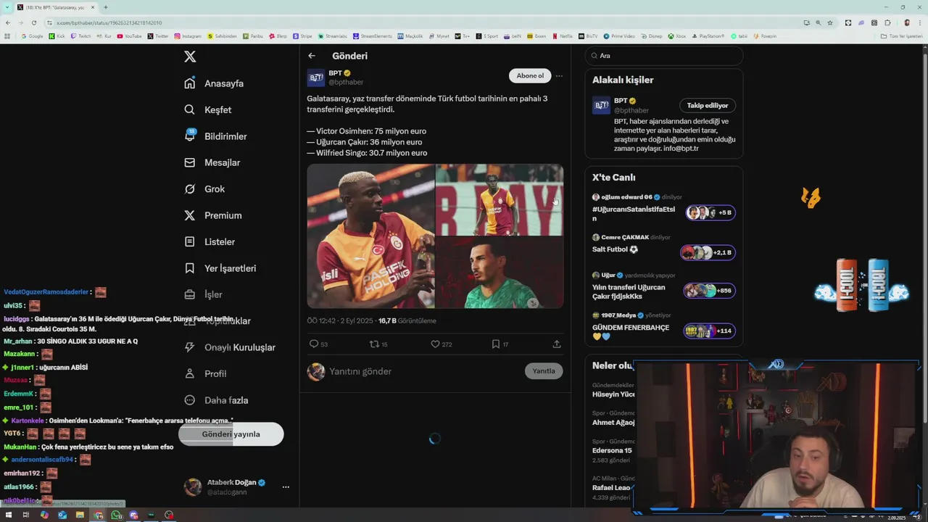This screenshot has height=522, width=928.
Task: Open the Netflix bookmark
Action: [563, 36]
